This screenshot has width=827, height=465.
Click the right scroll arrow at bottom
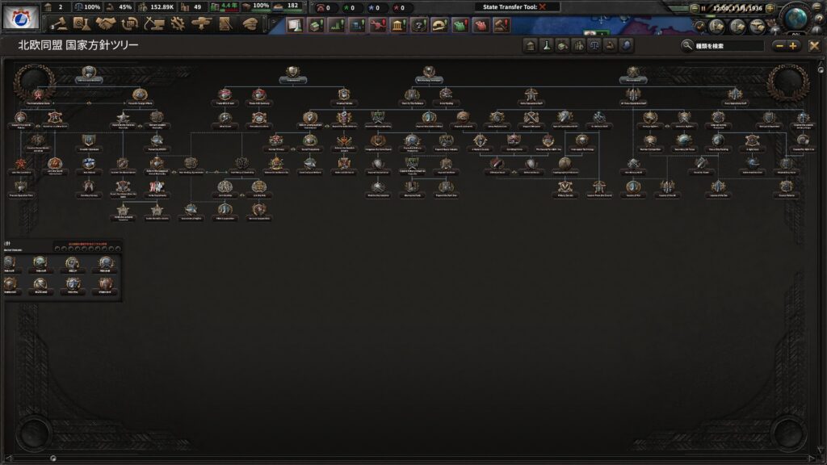click(812, 459)
